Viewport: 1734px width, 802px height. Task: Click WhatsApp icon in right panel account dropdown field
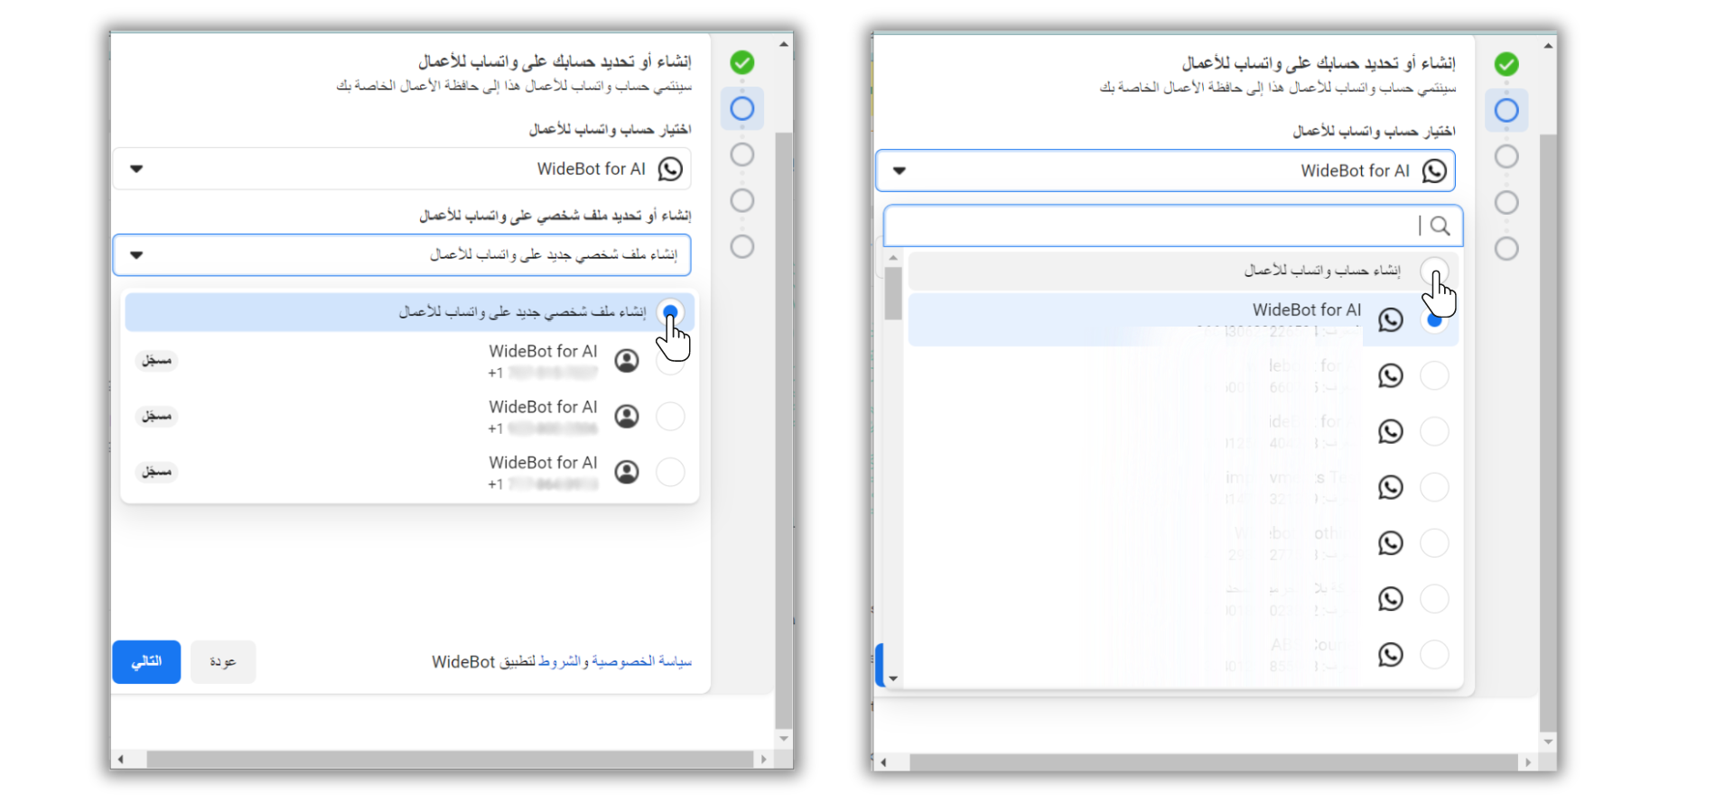click(x=1434, y=171)
